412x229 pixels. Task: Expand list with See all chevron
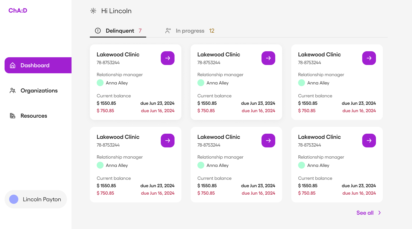click(x=380, y=213)
